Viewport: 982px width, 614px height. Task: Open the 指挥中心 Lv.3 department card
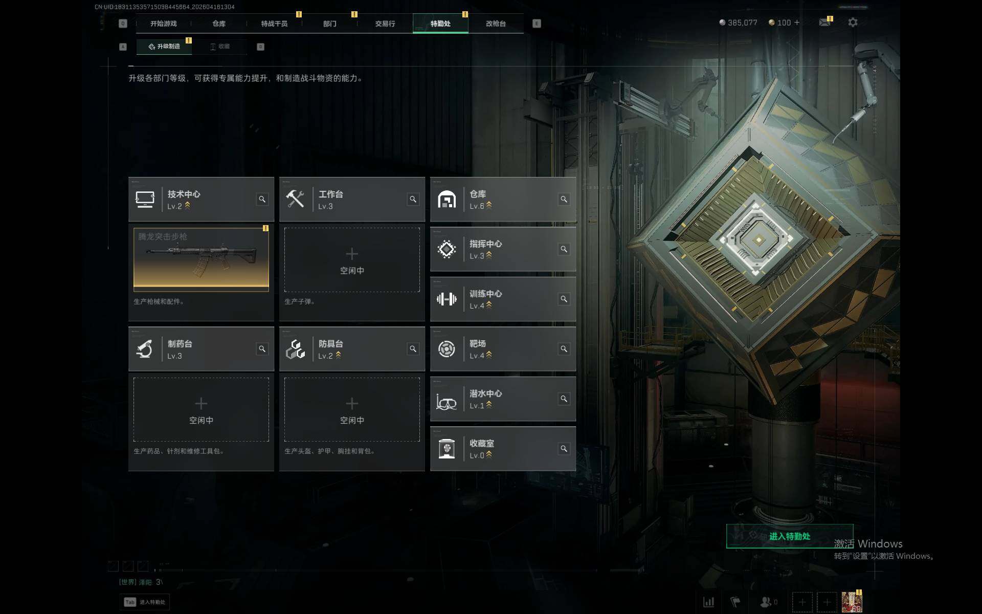[503, 249]
